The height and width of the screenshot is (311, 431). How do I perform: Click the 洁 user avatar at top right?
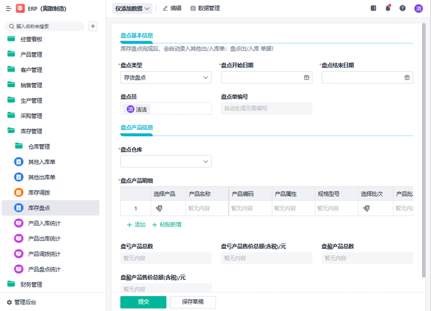point(418,8)
